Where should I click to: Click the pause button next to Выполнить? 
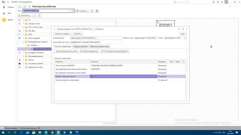[34, 15]
